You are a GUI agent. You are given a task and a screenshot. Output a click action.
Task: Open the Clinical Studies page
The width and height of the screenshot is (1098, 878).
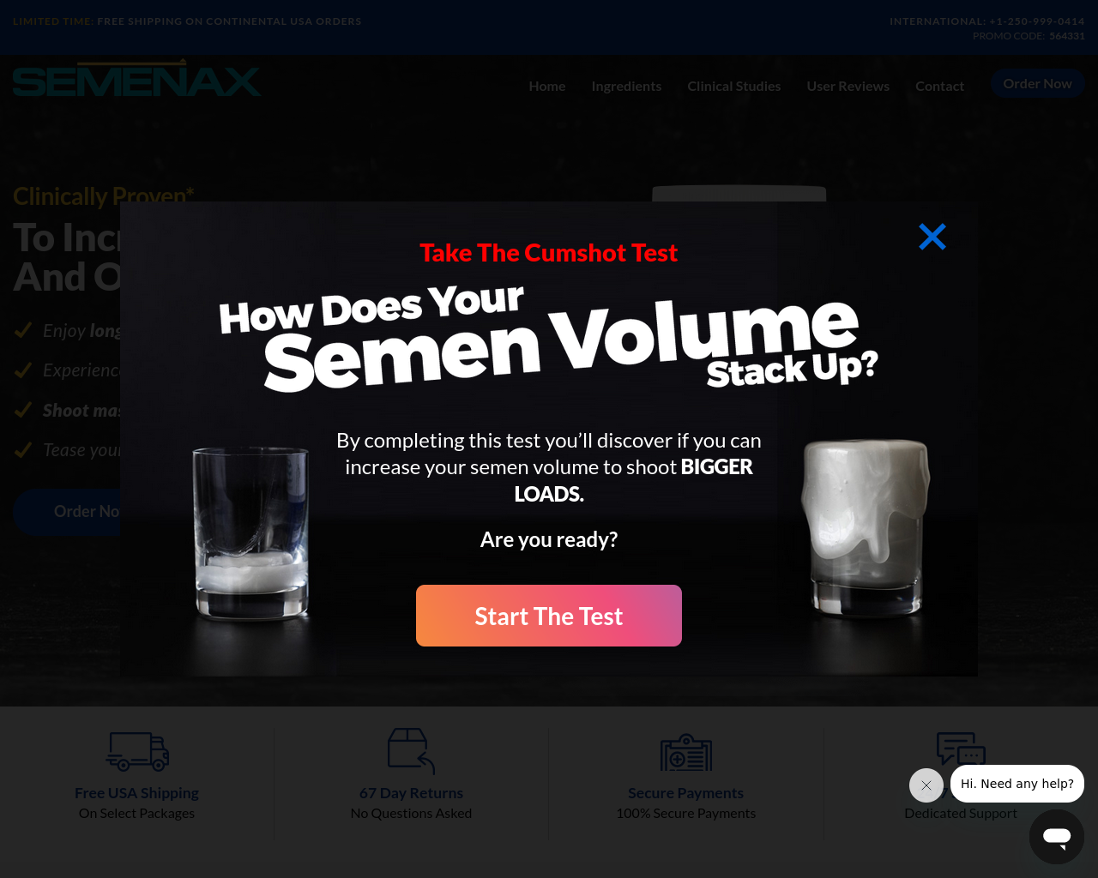coord(734,86)
